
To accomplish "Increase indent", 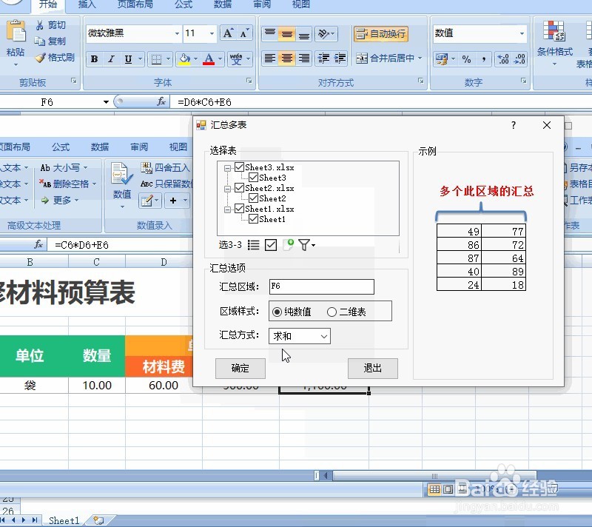I will click(x=340, y=58).
